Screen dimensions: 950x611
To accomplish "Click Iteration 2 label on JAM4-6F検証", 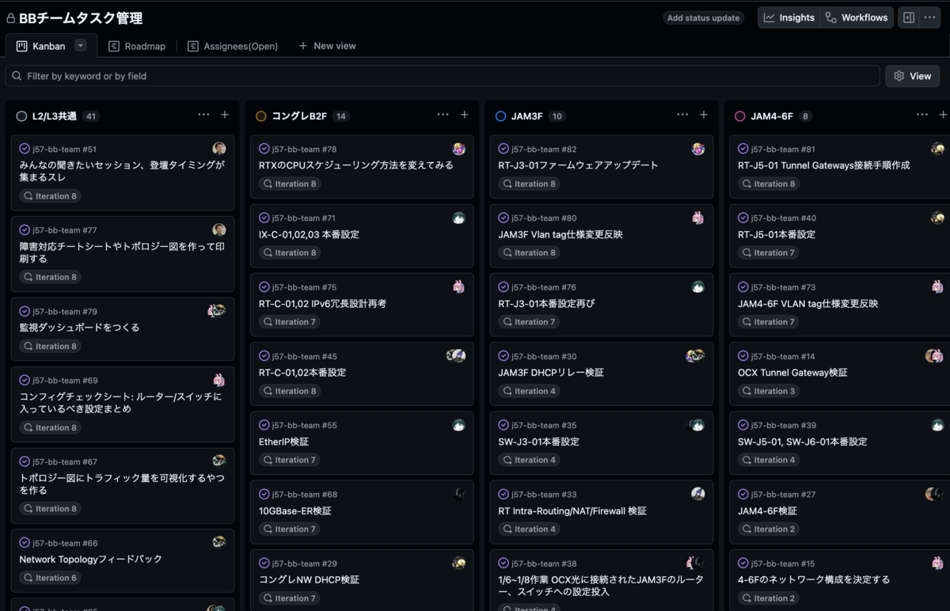I will (x=769, y=529).
